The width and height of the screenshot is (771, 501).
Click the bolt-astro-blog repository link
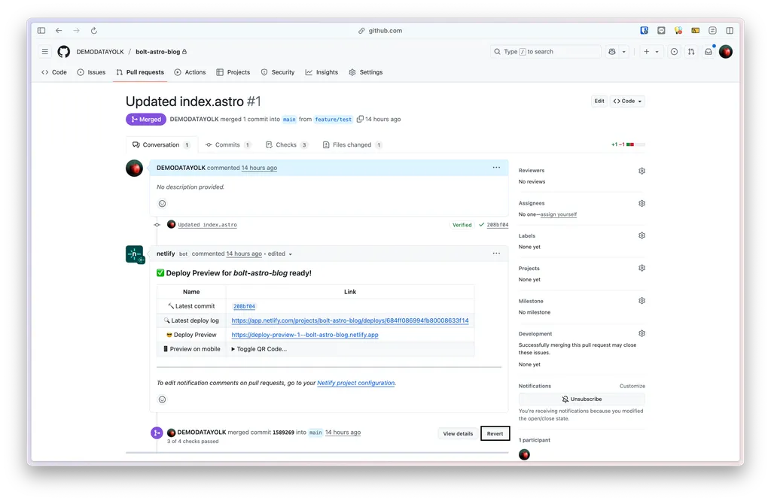158,52
